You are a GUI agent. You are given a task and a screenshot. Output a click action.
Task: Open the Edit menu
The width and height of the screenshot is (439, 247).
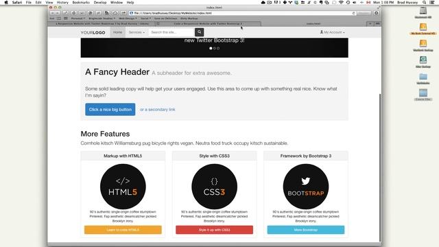[x=38, y=2]
